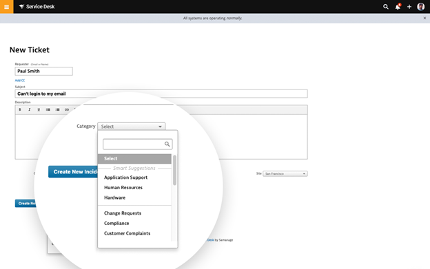The height and width of the screenshot is (269, 430).
Task: Click the category search field
Action: (137, 144)
